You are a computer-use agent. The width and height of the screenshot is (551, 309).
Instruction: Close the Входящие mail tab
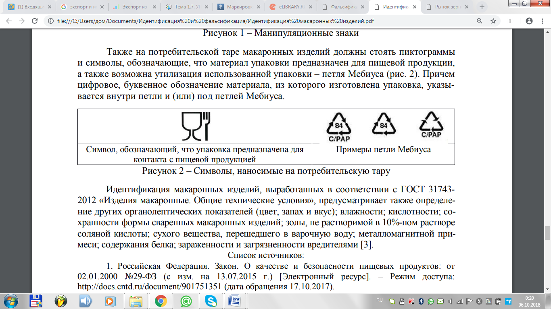(x=50, y=7)
